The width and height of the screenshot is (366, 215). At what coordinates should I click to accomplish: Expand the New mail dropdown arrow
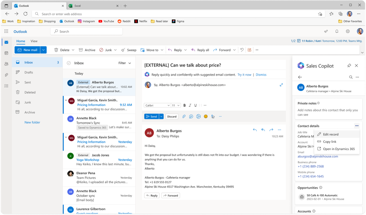tap(44, 50)
